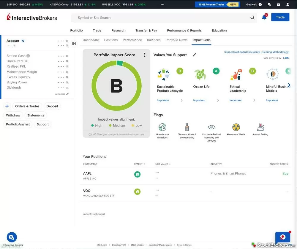Edit Values You Support with pencil icon
This screenshot has width=297, height=249.
(x=194, y=55)
